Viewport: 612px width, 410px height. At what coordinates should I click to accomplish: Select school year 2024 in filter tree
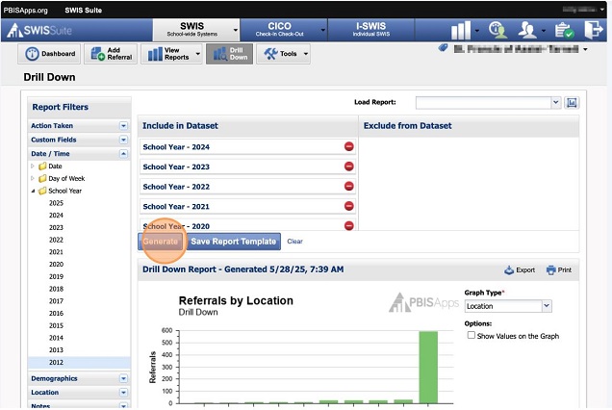tap(56, 216)
